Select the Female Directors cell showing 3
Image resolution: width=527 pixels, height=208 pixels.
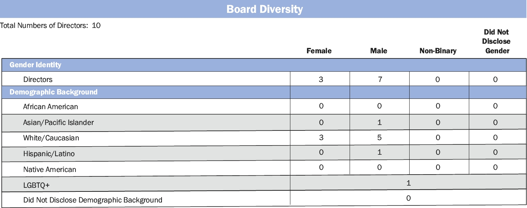click(x=321, y=79)
